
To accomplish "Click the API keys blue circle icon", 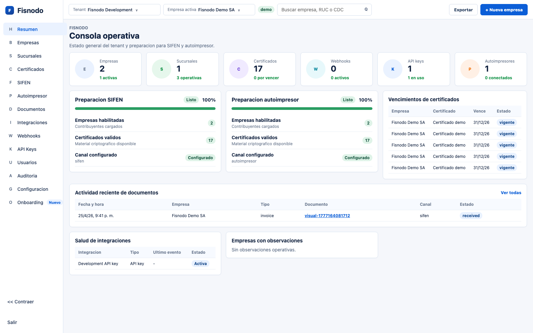I will coord(393,69).
